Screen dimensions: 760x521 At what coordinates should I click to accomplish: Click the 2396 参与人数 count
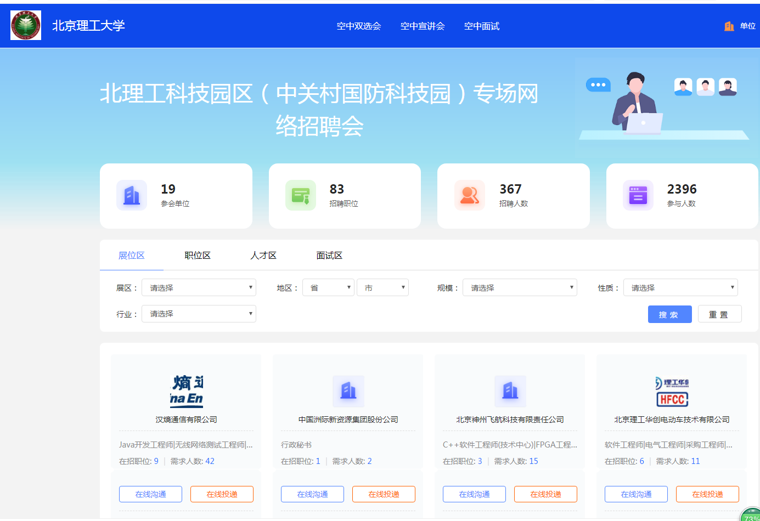682,189
